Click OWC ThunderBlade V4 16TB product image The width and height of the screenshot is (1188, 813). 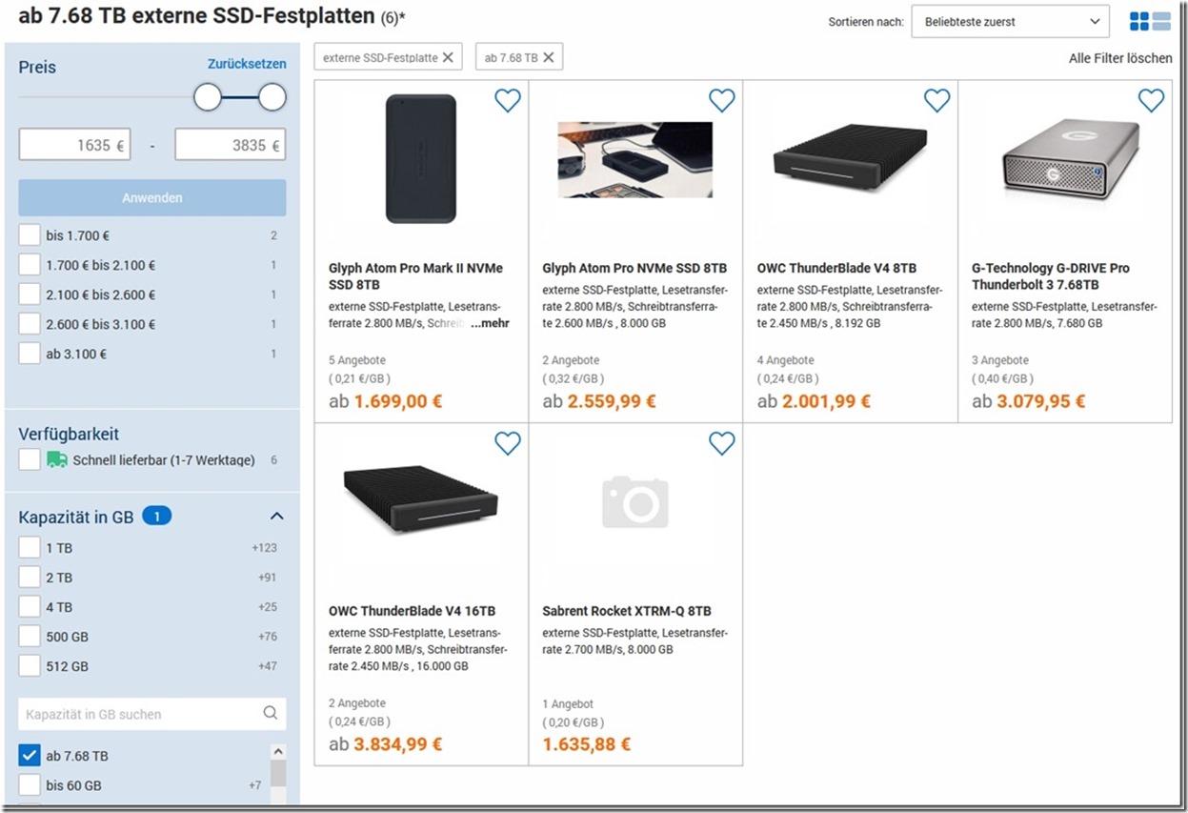click(420, 499)
